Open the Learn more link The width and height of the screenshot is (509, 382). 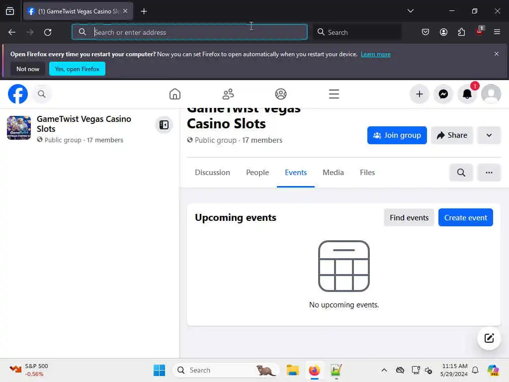376,54
